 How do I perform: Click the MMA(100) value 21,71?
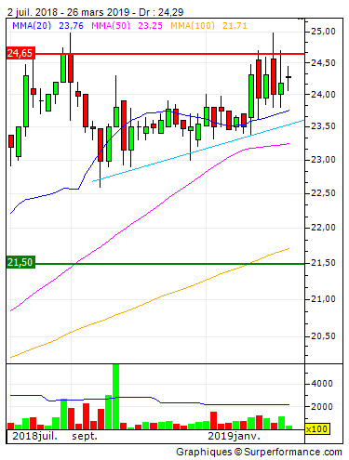coord(235,25)
